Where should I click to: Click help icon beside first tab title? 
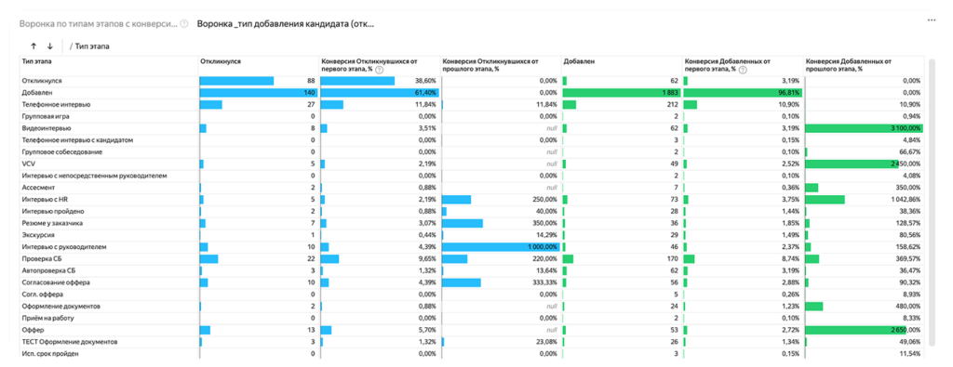(184, 24)
